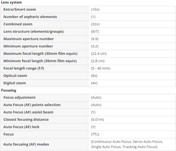176x151 pixels.
Task: Click the AF assist beam Y value
Action: pos(93,112)
